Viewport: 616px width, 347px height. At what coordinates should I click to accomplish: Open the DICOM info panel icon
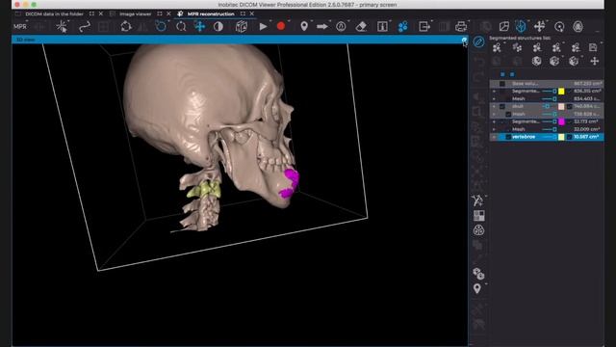click(x=382, y=27)
